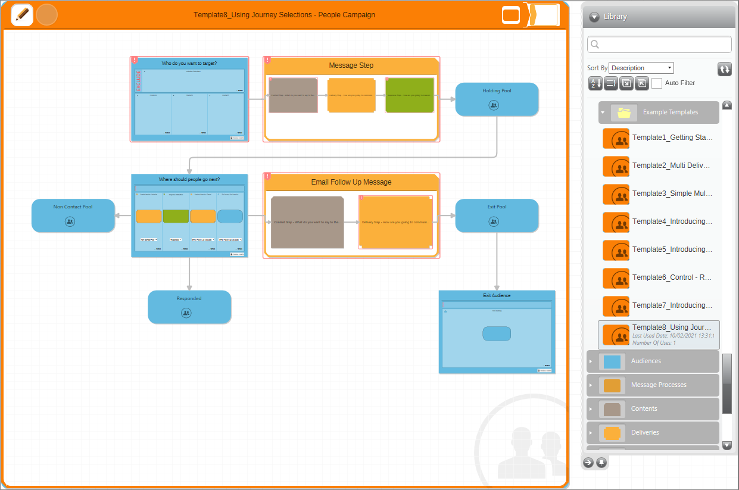Click the green block in the go next node
Image resolution: width=739 pixels, height=490 pixels.
176,216
